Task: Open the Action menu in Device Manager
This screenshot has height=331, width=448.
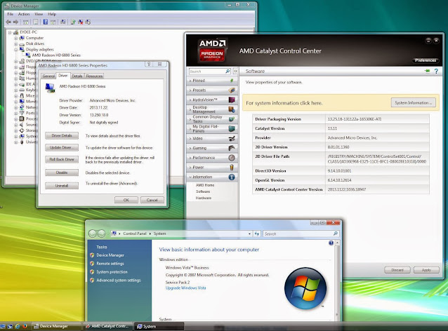Action: point(24,14)
